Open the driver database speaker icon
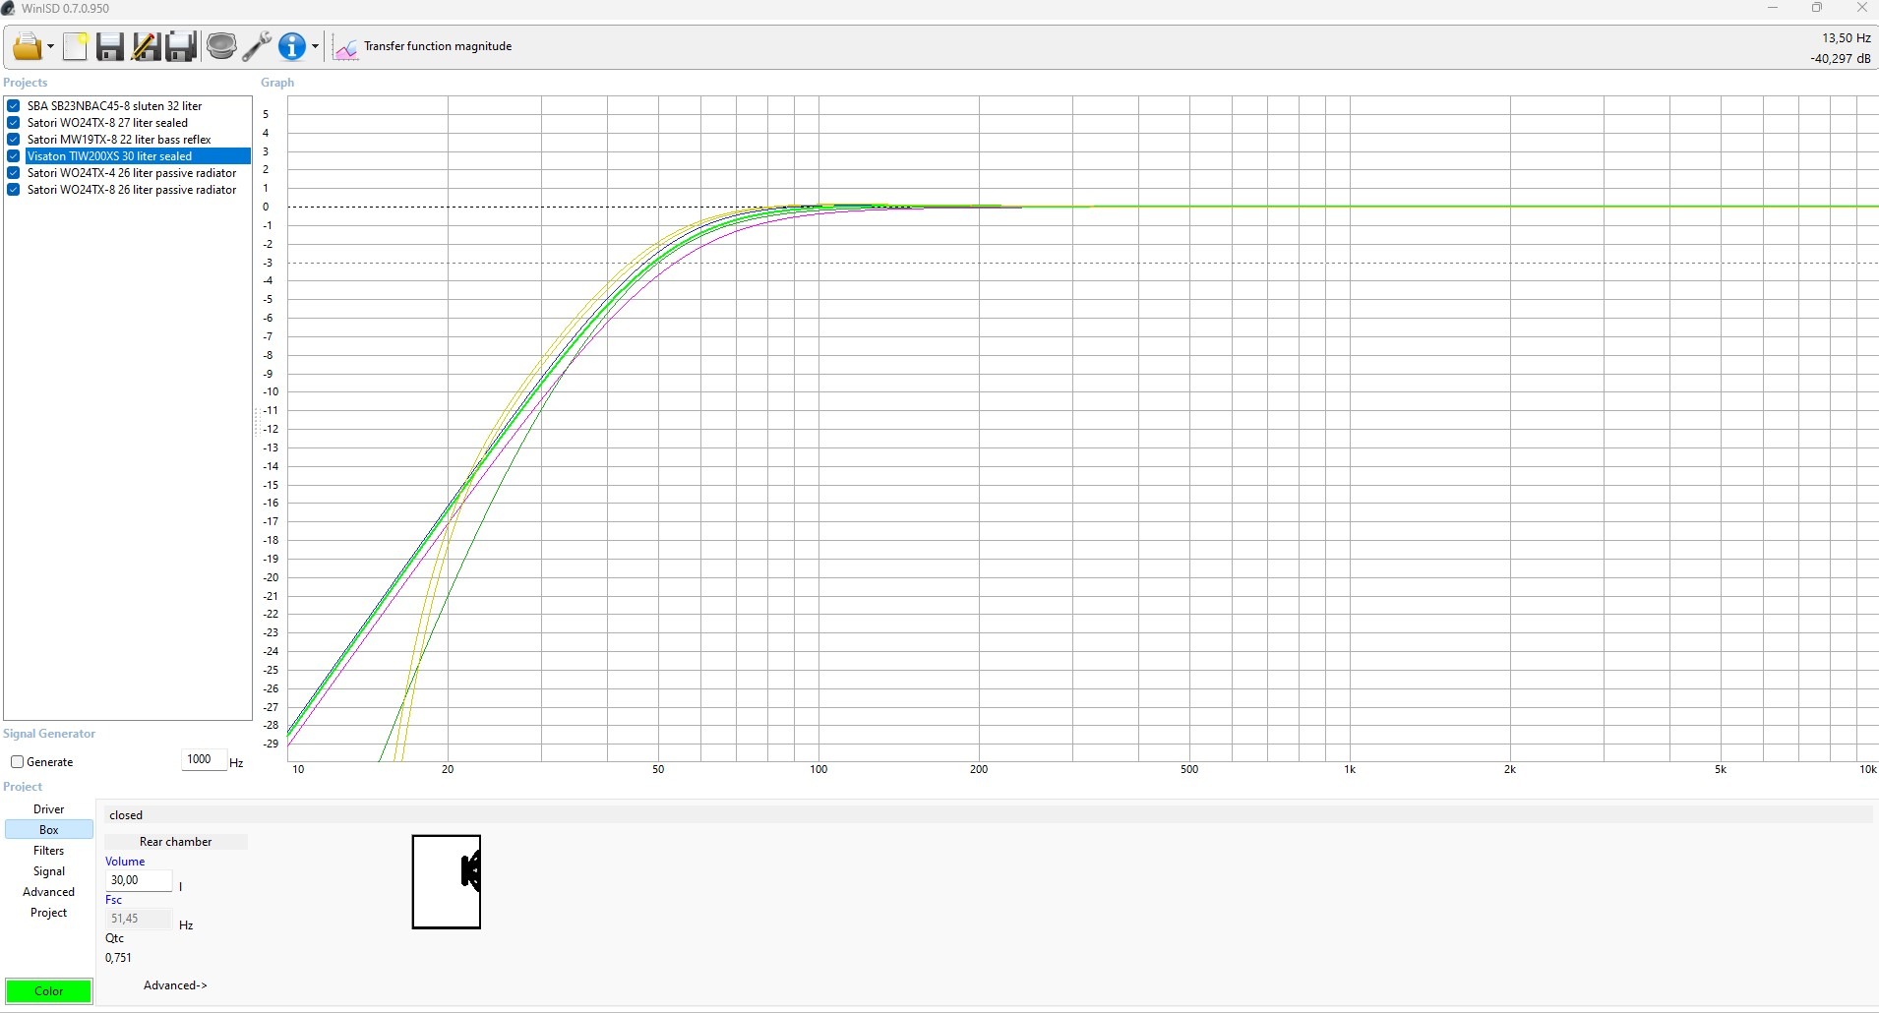 point(221,46)
